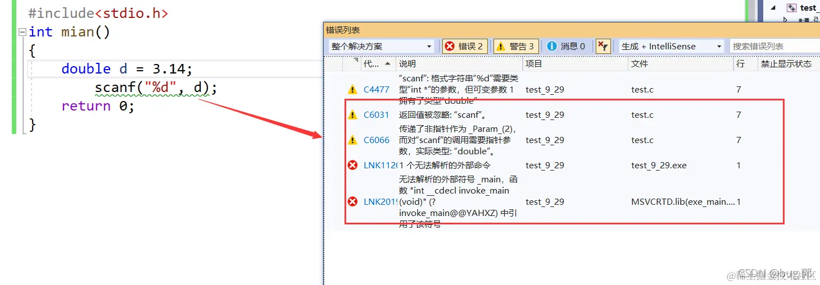
Task: Click the warning icon on C6031 row
Action: (x=352, y=115)
